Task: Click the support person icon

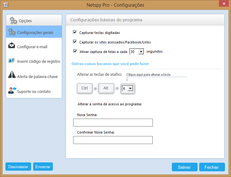Action: (x=12, y=90)
